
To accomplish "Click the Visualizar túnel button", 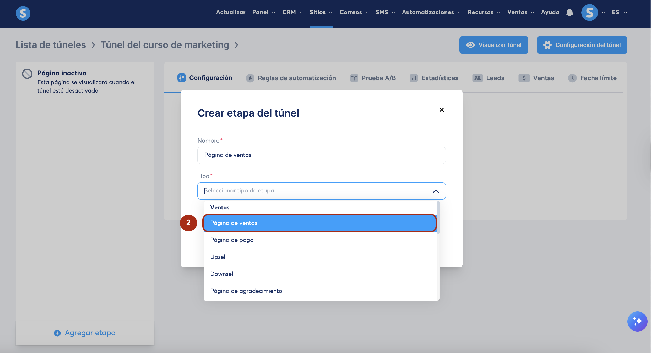I will click(x=493, y=45).
